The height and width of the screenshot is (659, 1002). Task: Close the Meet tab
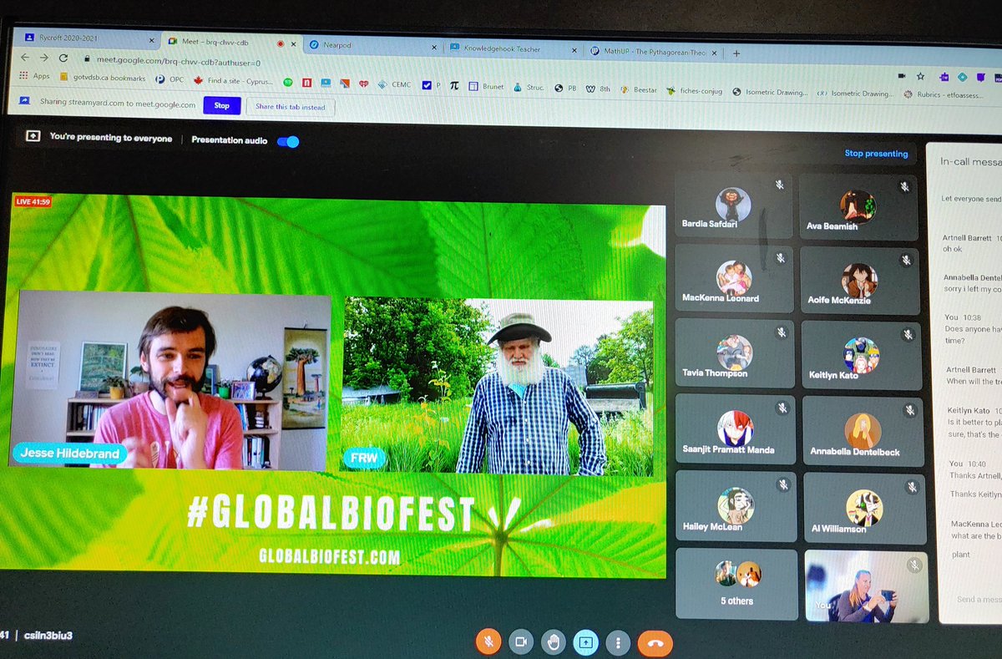tap(294, 43)
